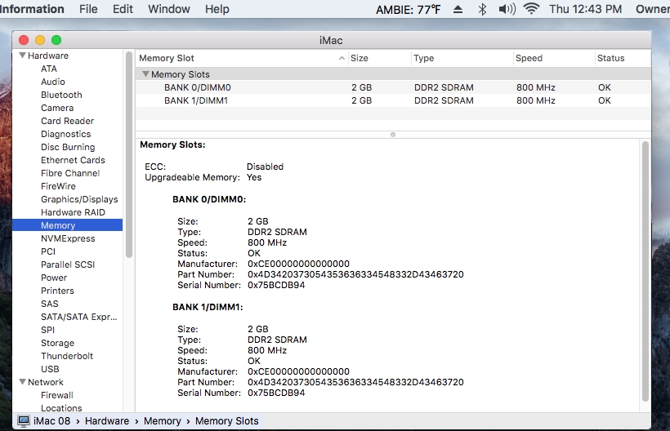Image resolution: width=670 pixels, height=431 pixels.
Task: Open the Help menu
Action: tap(217, 9)
